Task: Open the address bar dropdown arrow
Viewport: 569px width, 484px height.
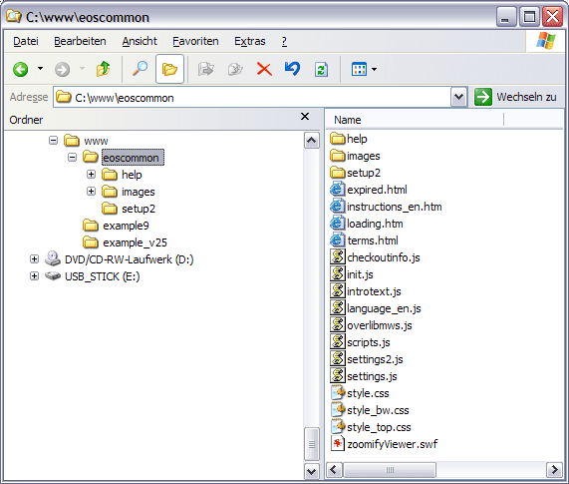Action: click(458, 97)
